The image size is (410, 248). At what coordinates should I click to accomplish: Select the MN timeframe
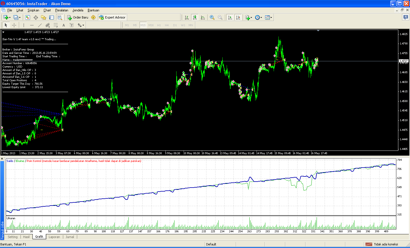click(191, 25)
